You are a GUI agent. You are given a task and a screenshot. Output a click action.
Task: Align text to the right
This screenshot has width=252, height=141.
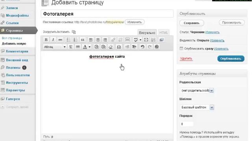[x=105, y=40]
